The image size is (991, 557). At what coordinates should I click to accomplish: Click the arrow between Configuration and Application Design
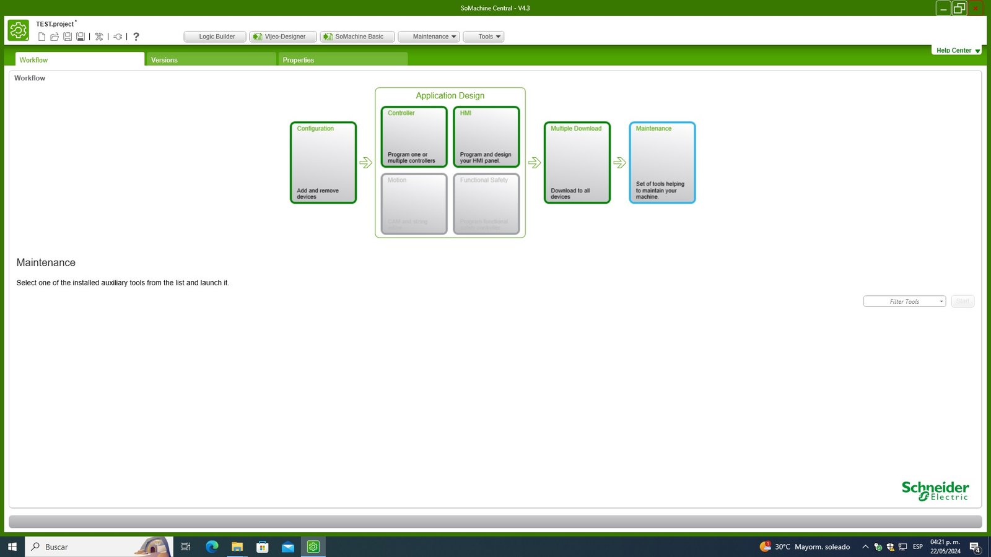coord(366,163)
